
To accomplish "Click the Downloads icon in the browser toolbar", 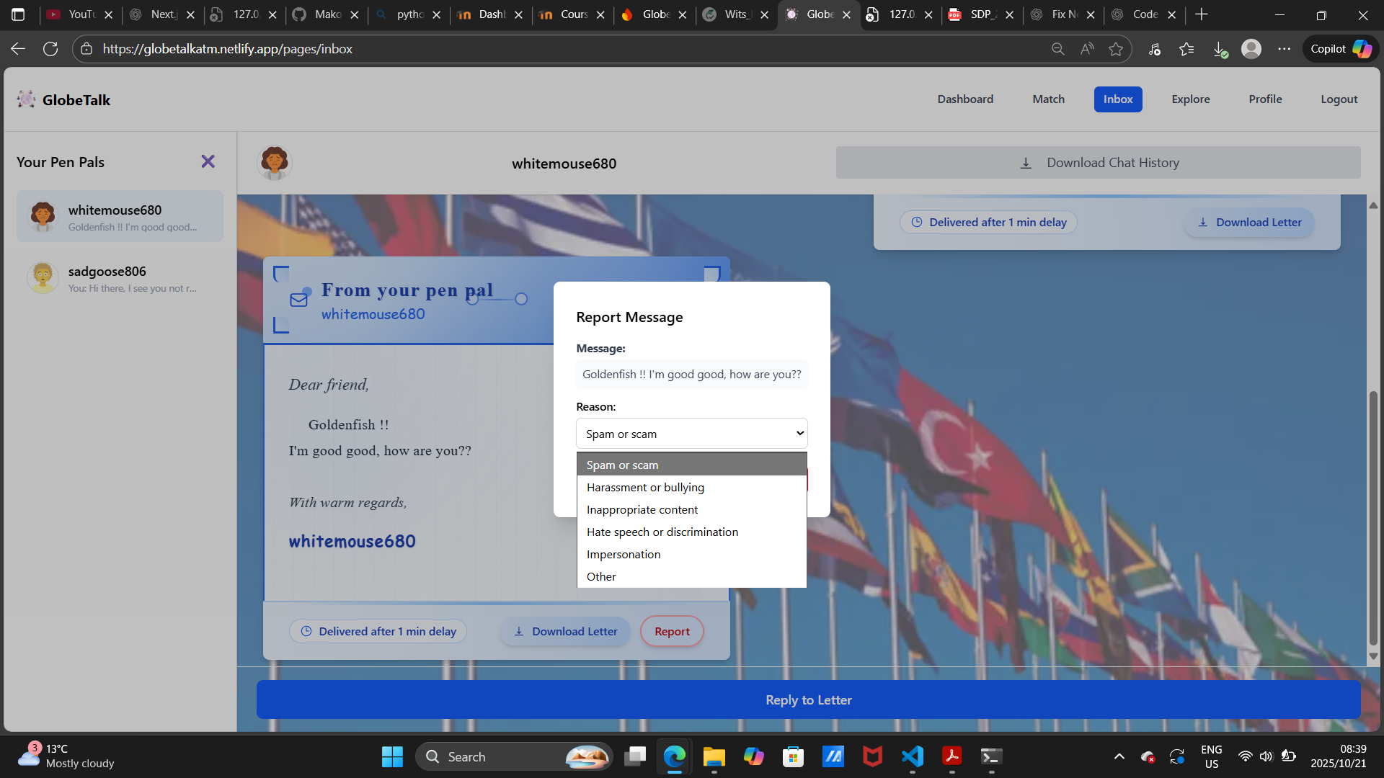I will (1220, 48).
